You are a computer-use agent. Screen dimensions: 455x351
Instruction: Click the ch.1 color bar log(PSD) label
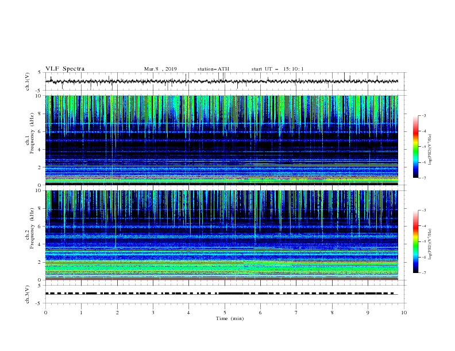(430, 150)
